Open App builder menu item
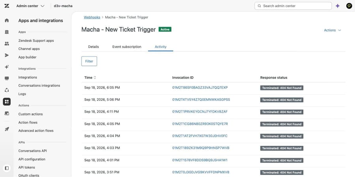 point(27,57)
